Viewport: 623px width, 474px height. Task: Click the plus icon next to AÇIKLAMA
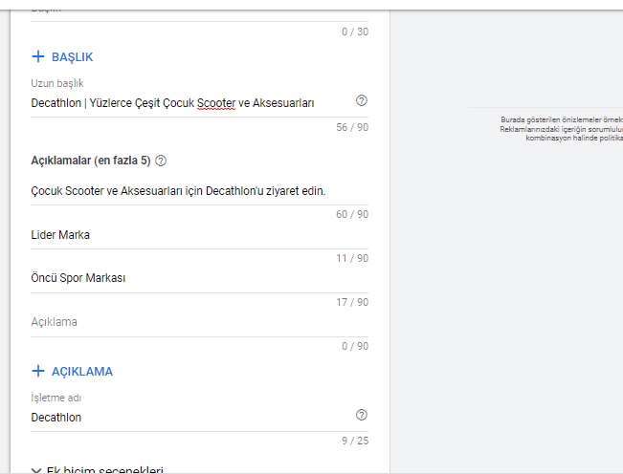pos(38,371)
